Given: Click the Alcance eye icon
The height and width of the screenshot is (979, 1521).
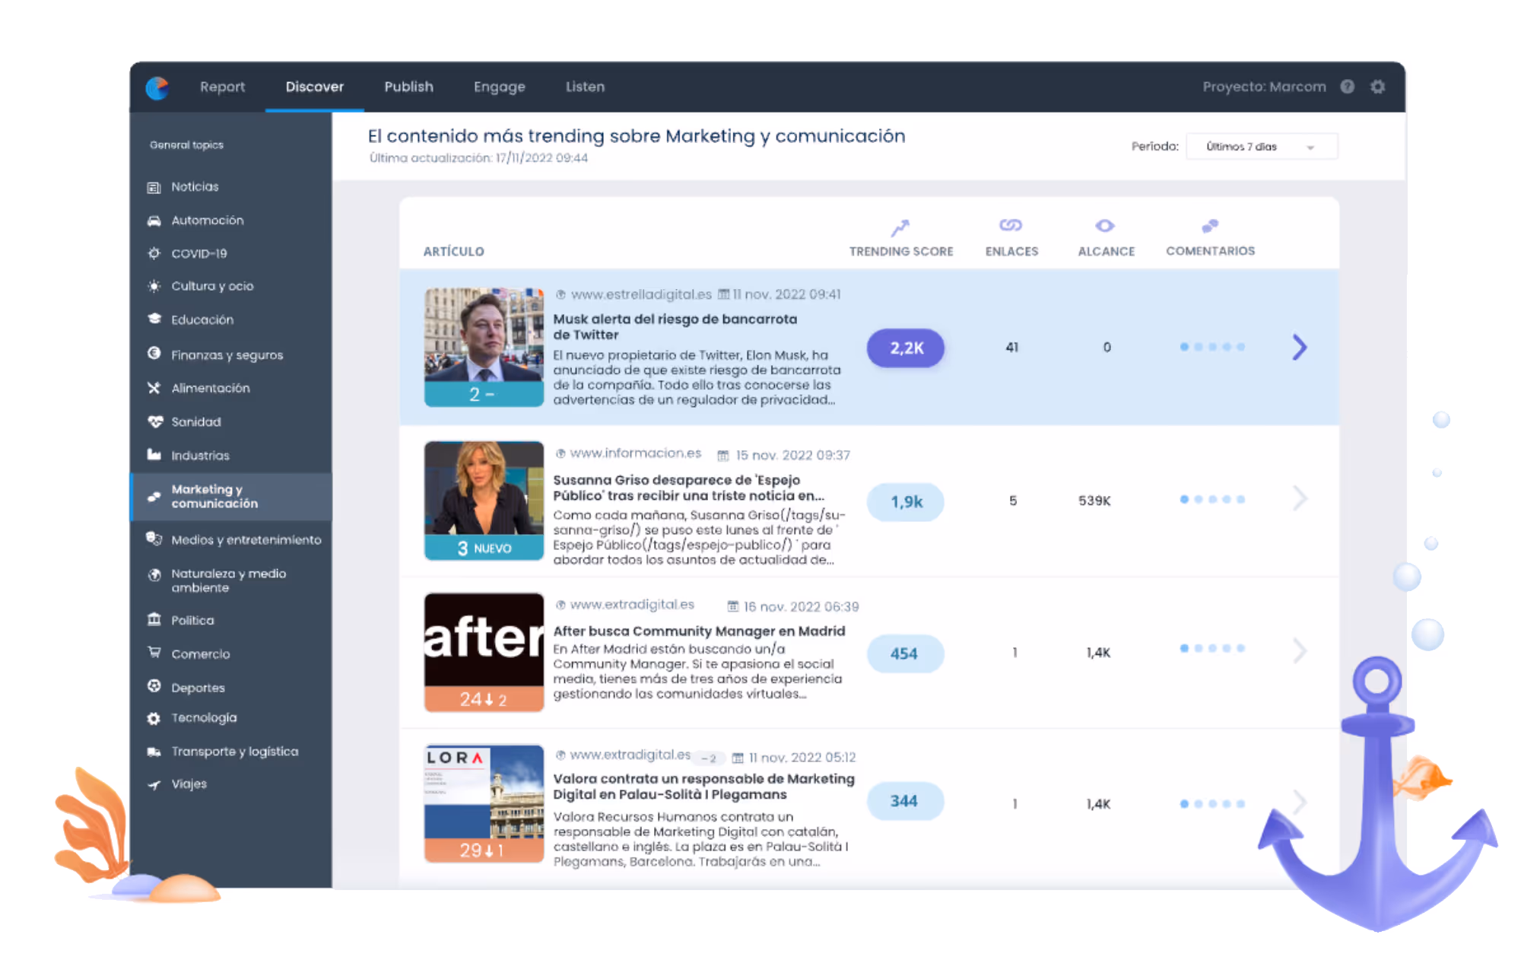Looking at the screenshot, I should tap(1105, 226).
